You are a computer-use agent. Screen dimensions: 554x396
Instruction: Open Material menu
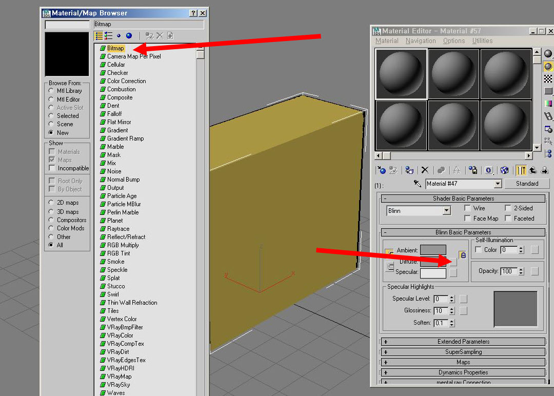(387, 41)
